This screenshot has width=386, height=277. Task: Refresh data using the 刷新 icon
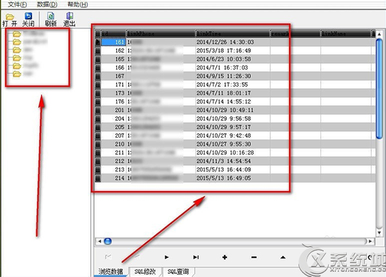(x=51, y=20)
